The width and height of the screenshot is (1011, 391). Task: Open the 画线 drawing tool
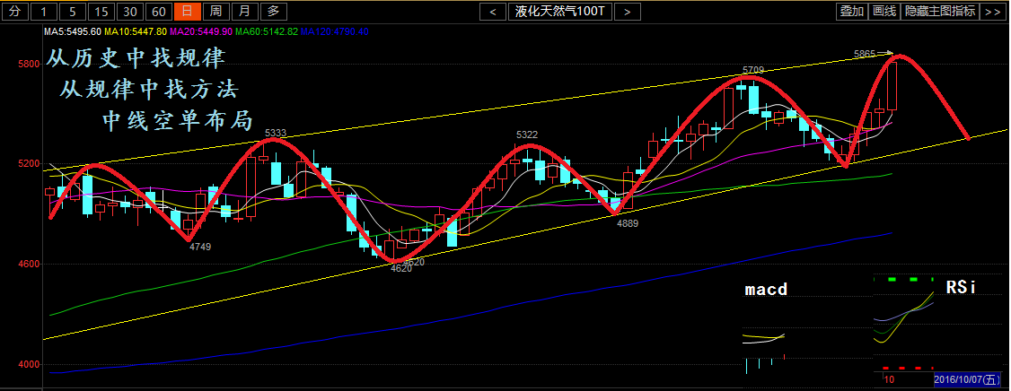click(884, 12)
